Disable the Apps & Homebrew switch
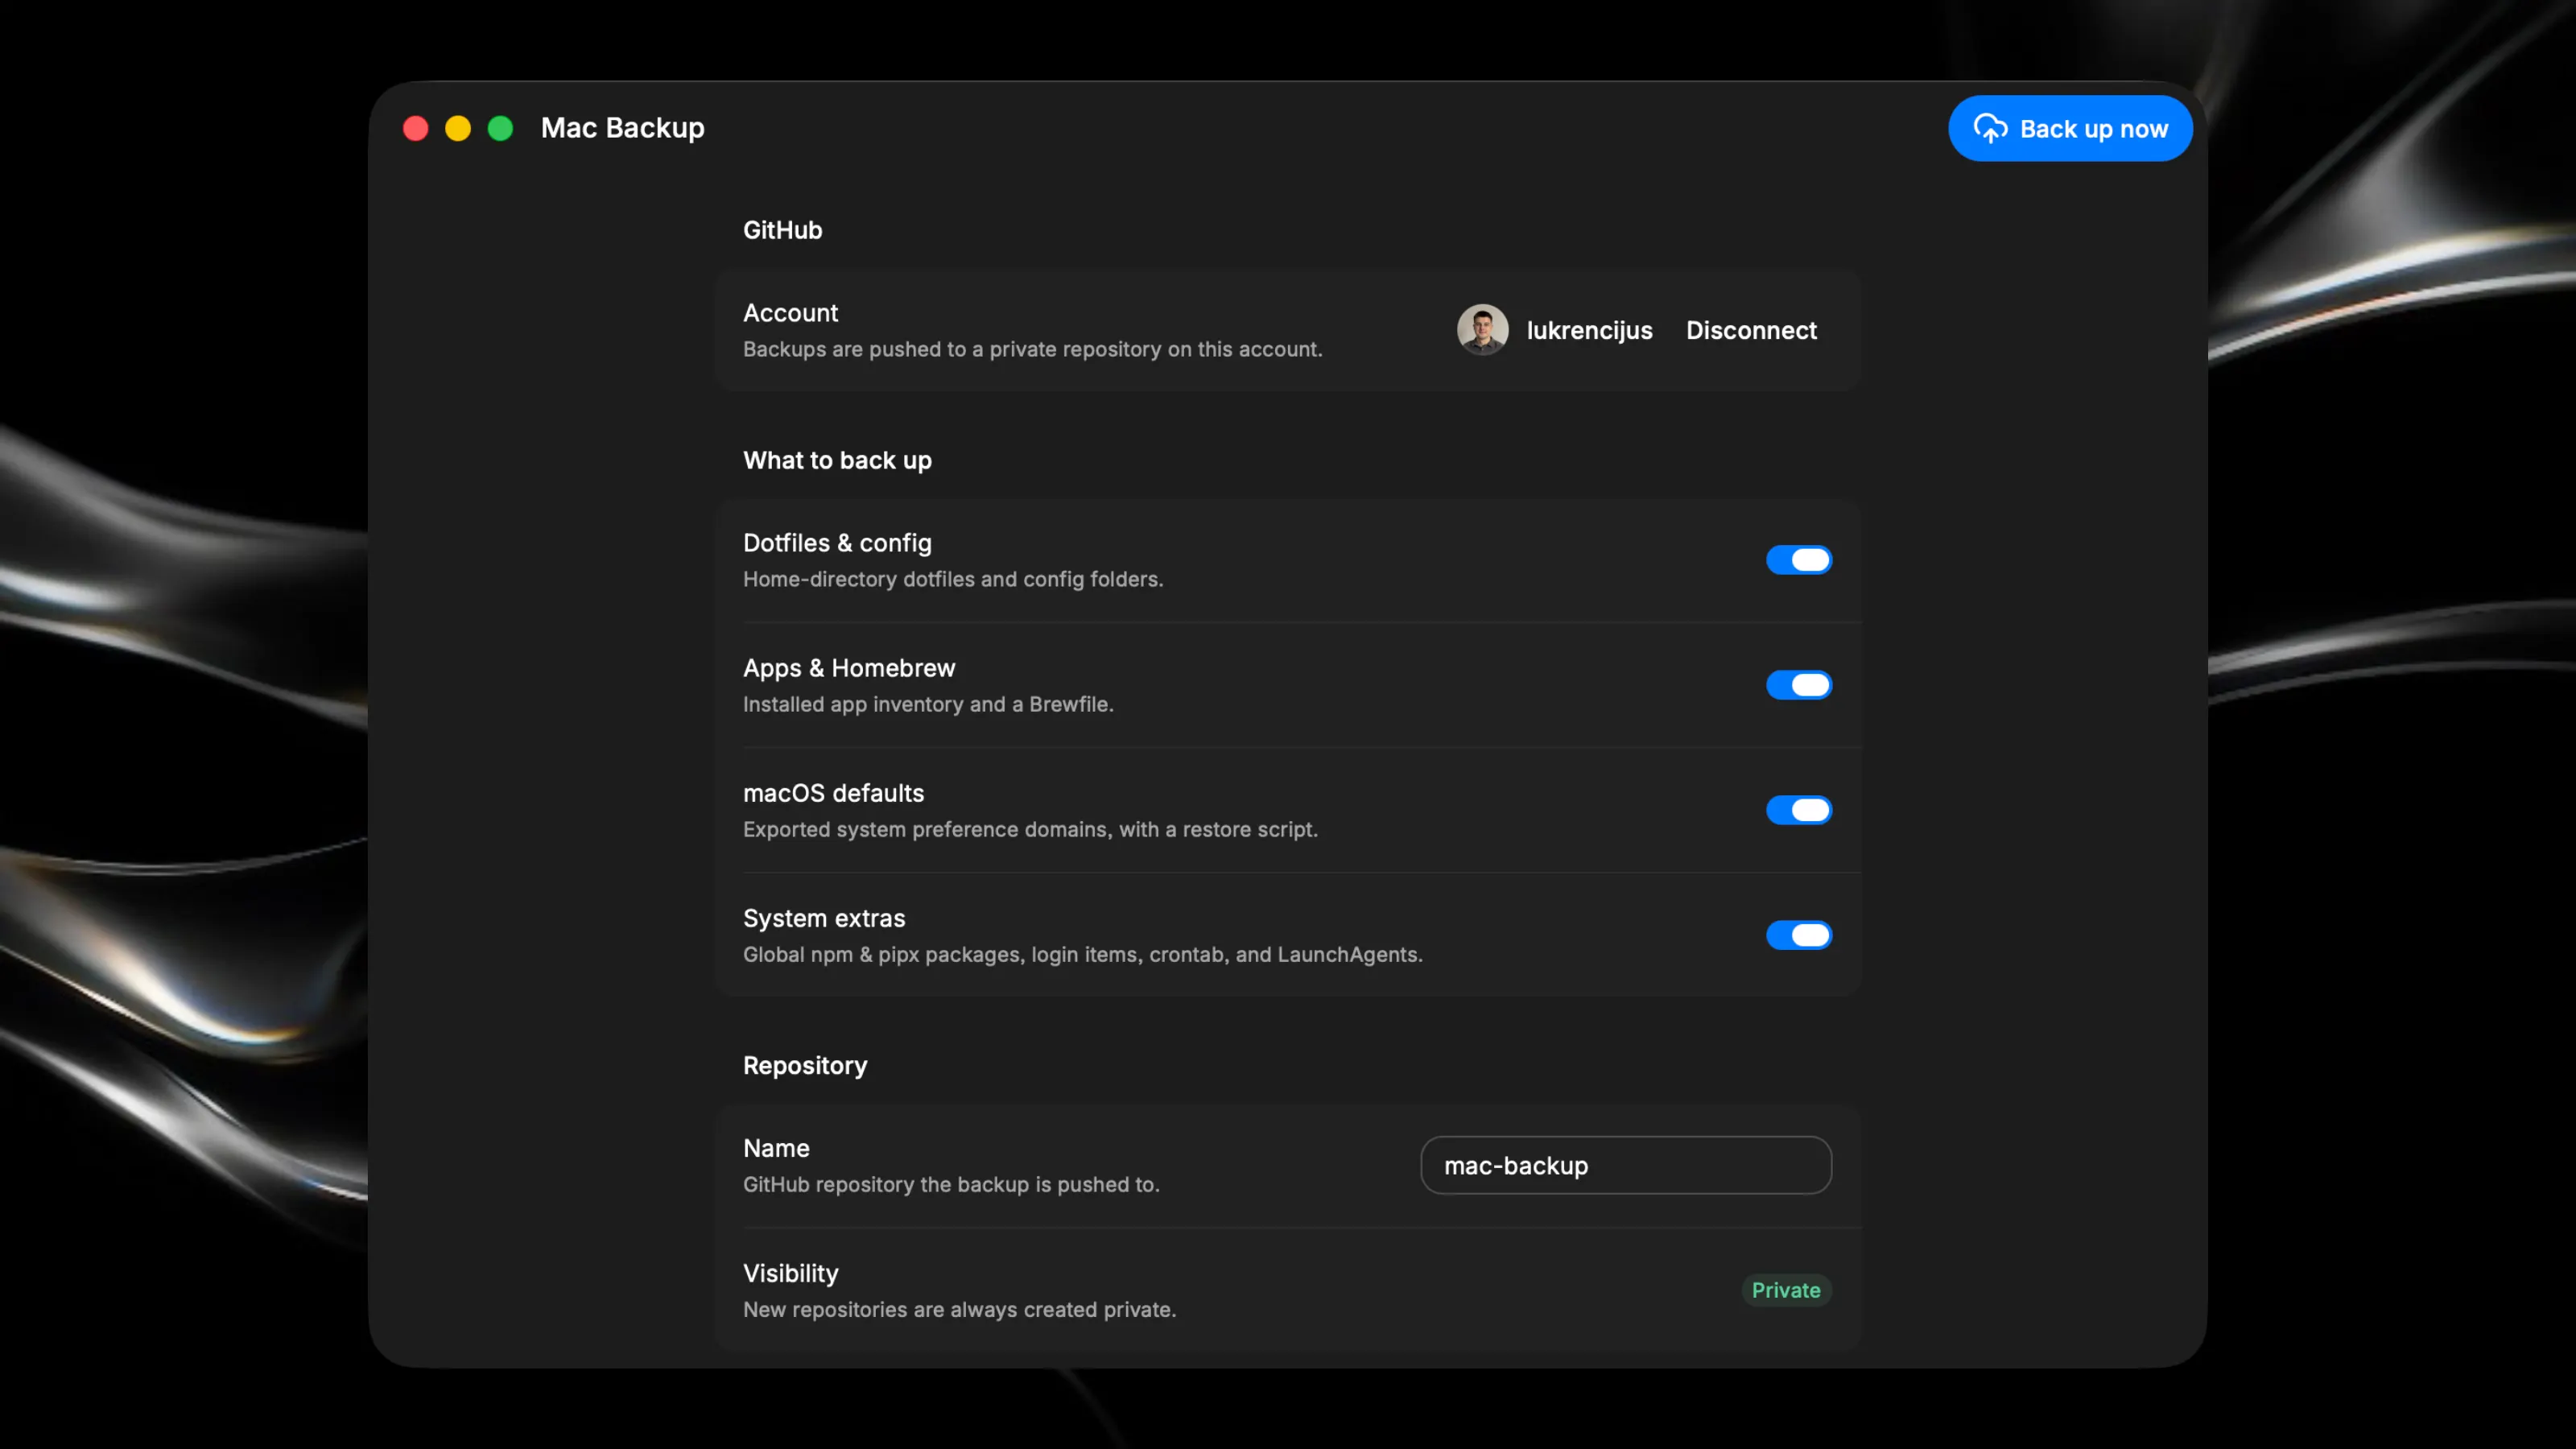The height and width of the screenshot is (1449, 2576). pos(1798,685)
